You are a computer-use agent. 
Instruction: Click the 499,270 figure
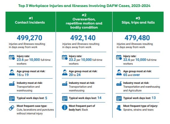point(29,38)
